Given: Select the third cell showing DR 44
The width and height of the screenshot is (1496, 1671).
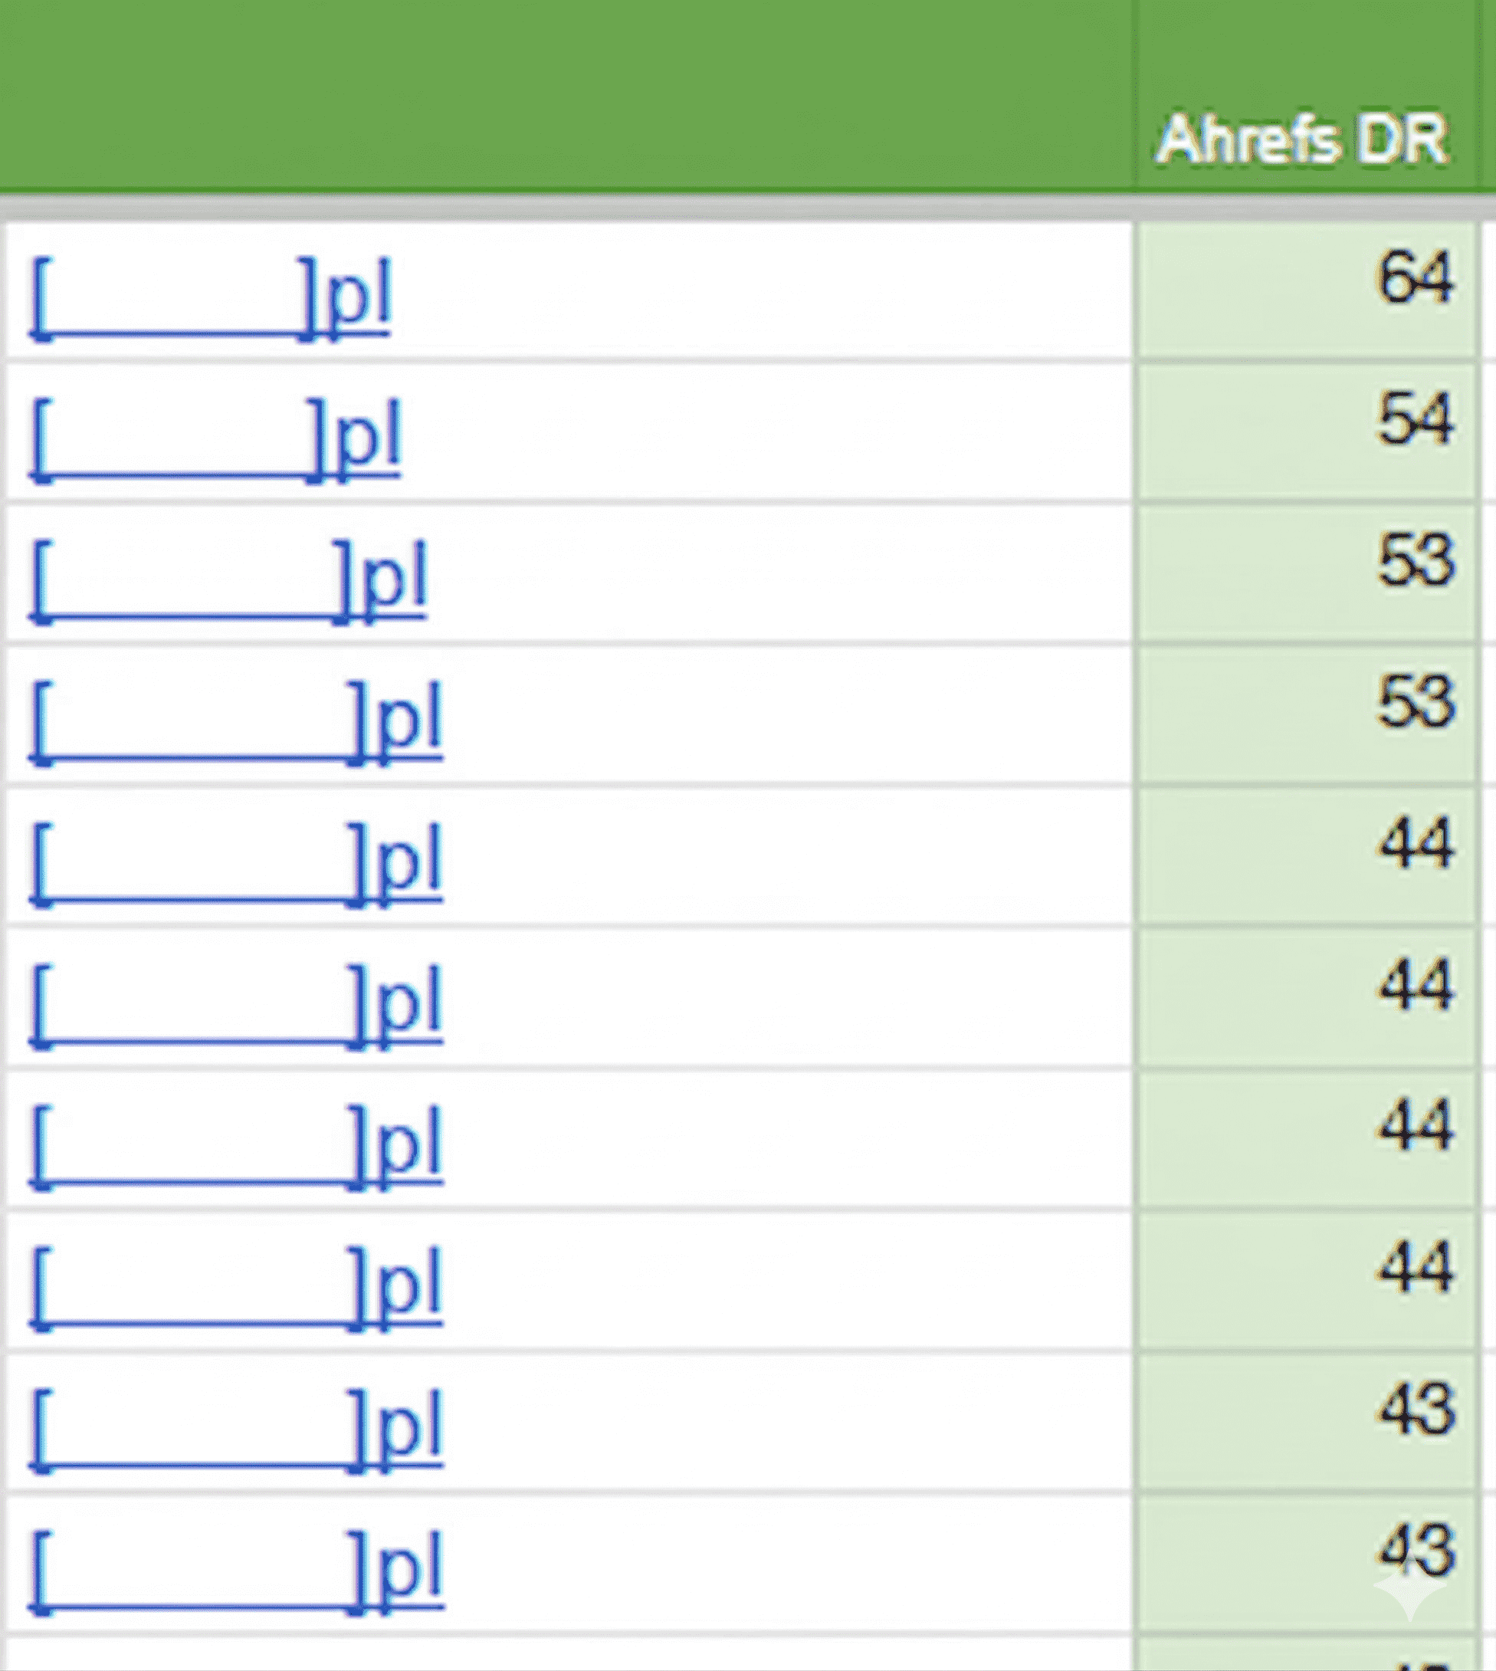Looking at the screenshot, I should [1305, 1138].
